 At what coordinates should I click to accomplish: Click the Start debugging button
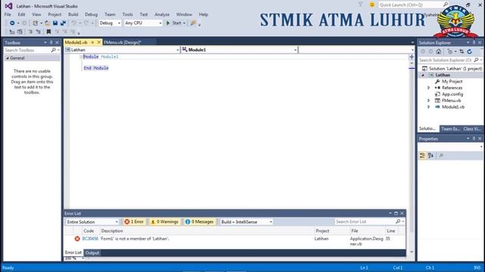click(x=174, y=23)
